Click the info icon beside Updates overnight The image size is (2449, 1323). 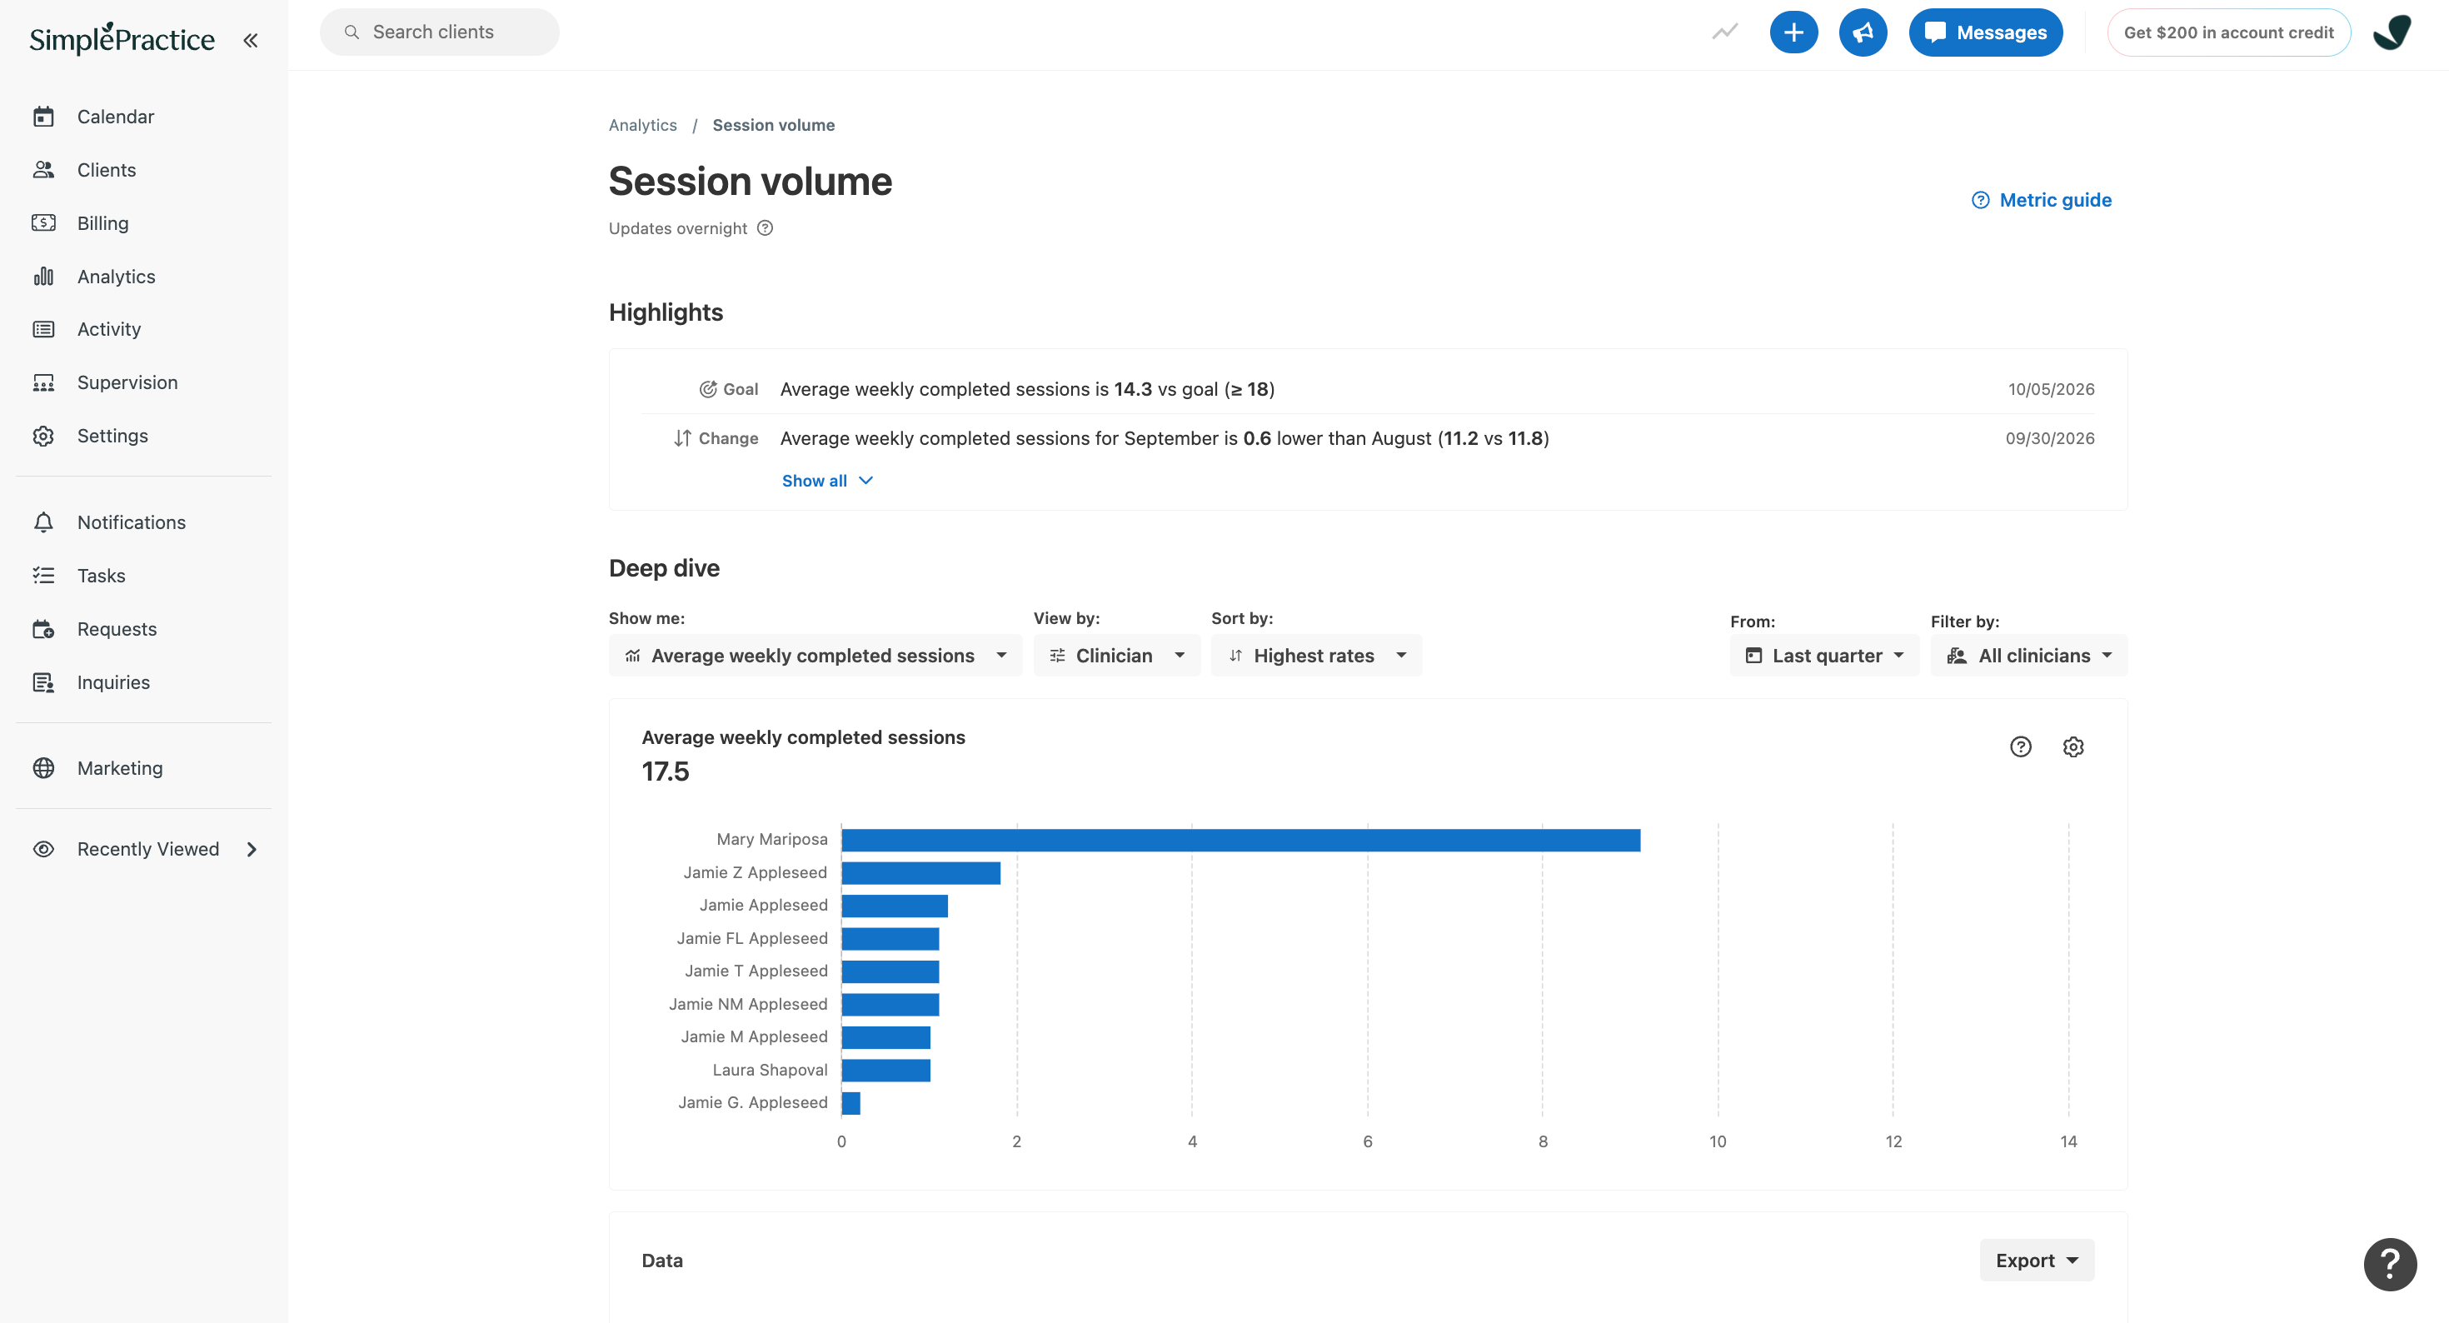pyautogui.click(x=766, y=228)
